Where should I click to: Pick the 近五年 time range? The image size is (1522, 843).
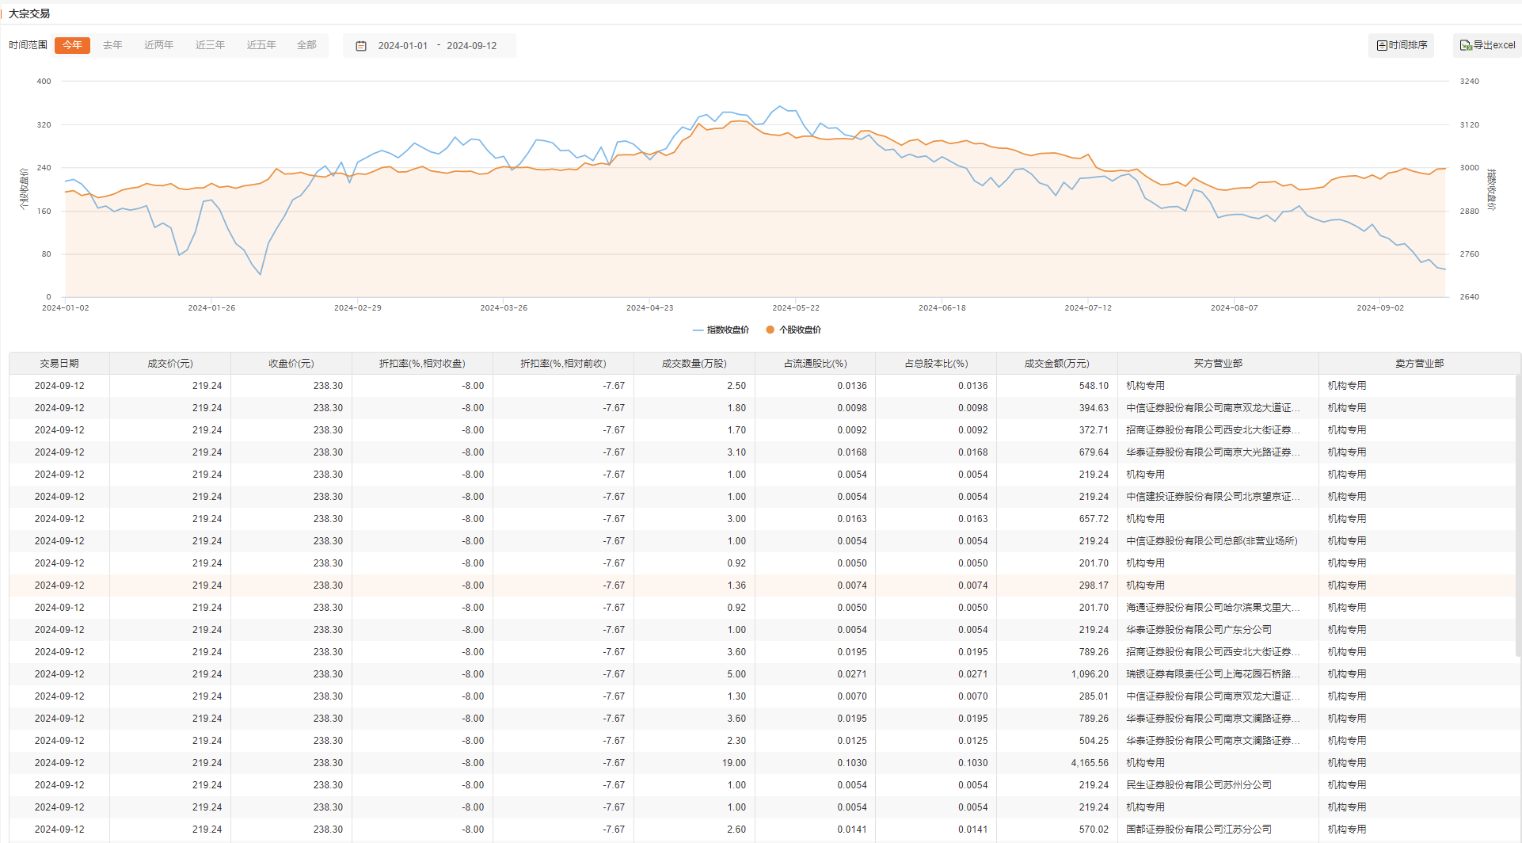point(261,45)
